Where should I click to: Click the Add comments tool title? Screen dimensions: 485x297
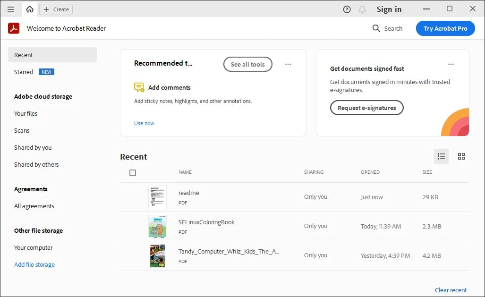[169, 87]
